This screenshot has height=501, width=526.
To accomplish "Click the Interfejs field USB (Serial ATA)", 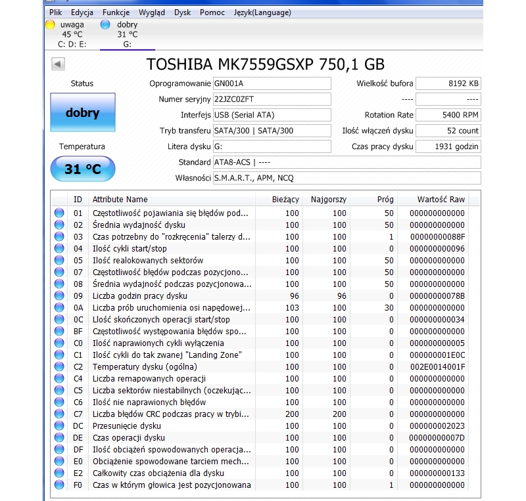I will click(x=272, y=115).
